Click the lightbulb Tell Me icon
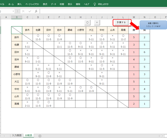Viewport: 167px width, 138px height. (95, 4)
